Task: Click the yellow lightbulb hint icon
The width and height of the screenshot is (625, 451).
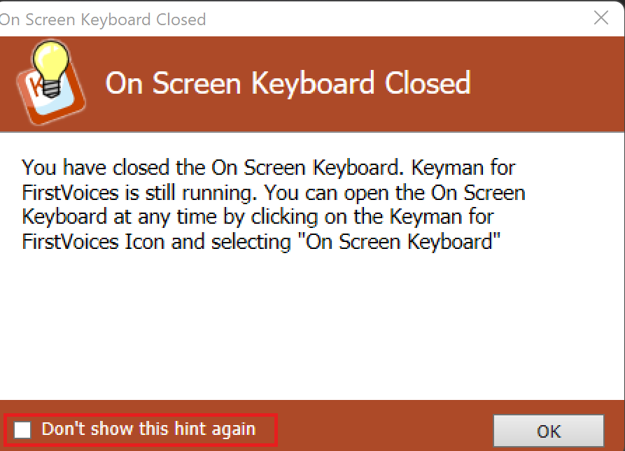Action: click(x=51, y=68)
